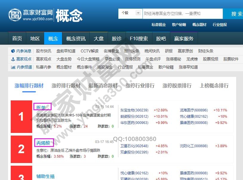Switch to the 首页 tab

(17, 38)
